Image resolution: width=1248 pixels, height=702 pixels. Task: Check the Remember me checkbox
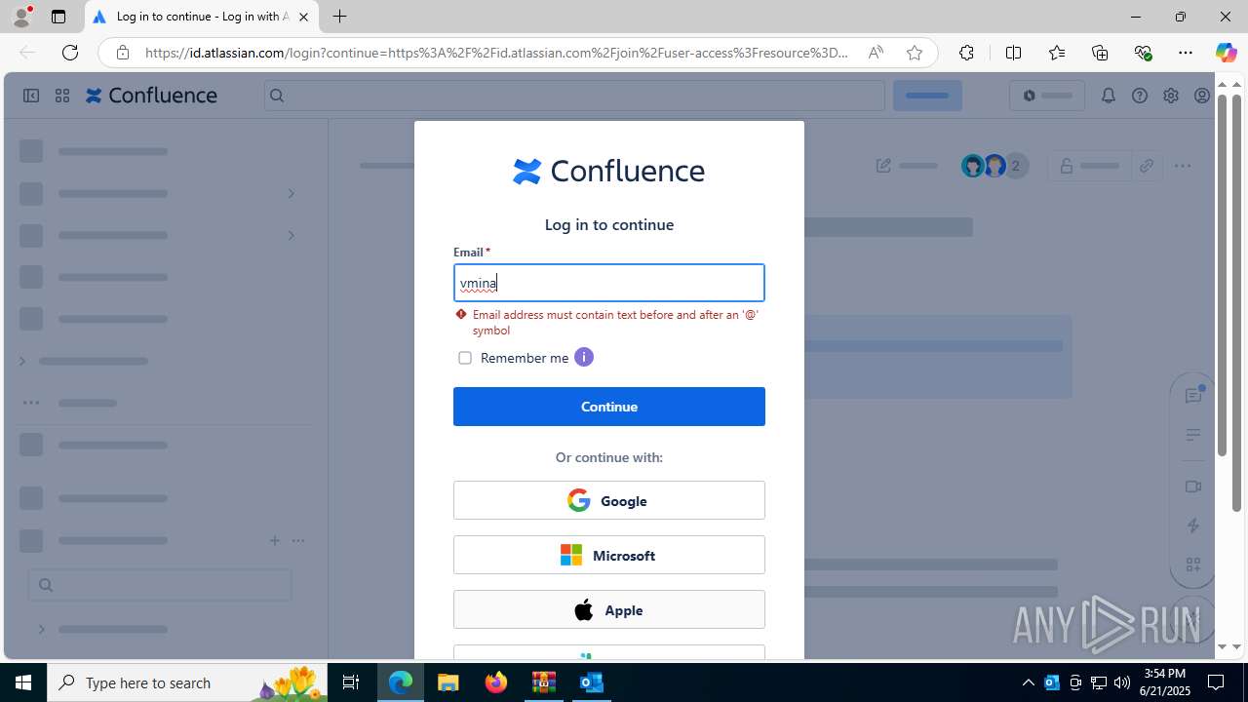click(465, 358)
